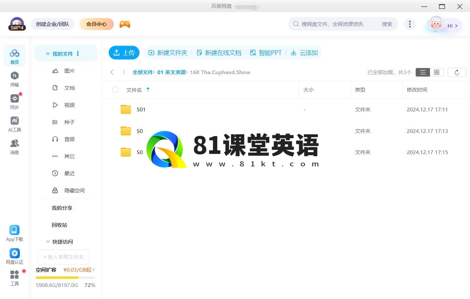Open 同步 sync section

point(14,101)
